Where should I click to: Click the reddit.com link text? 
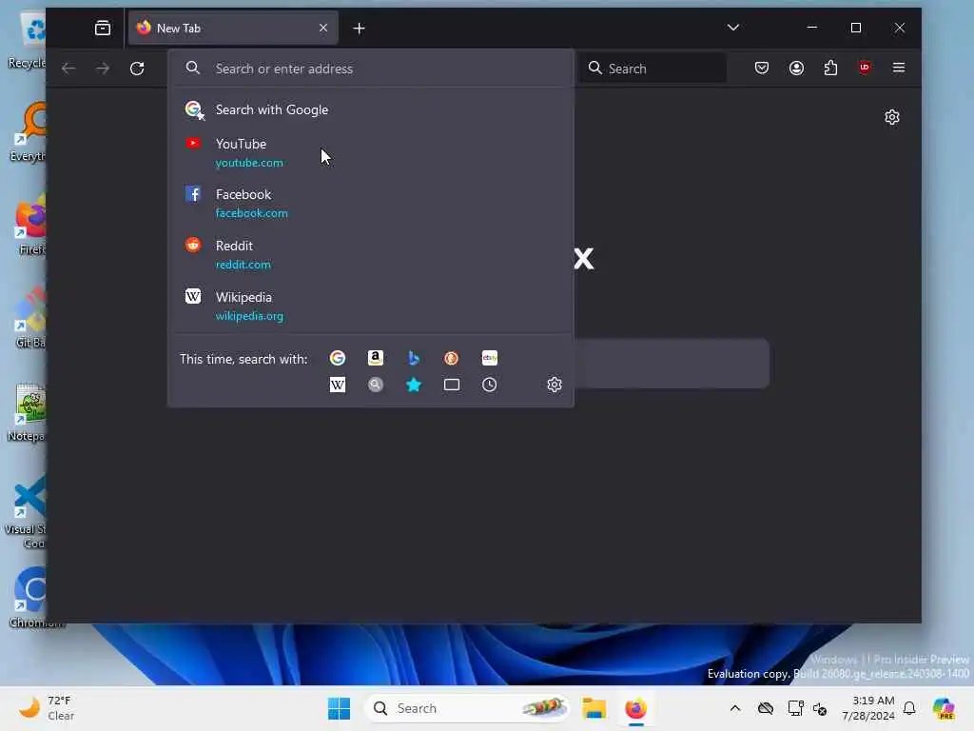pyautogui.click(x=243, y=265)
